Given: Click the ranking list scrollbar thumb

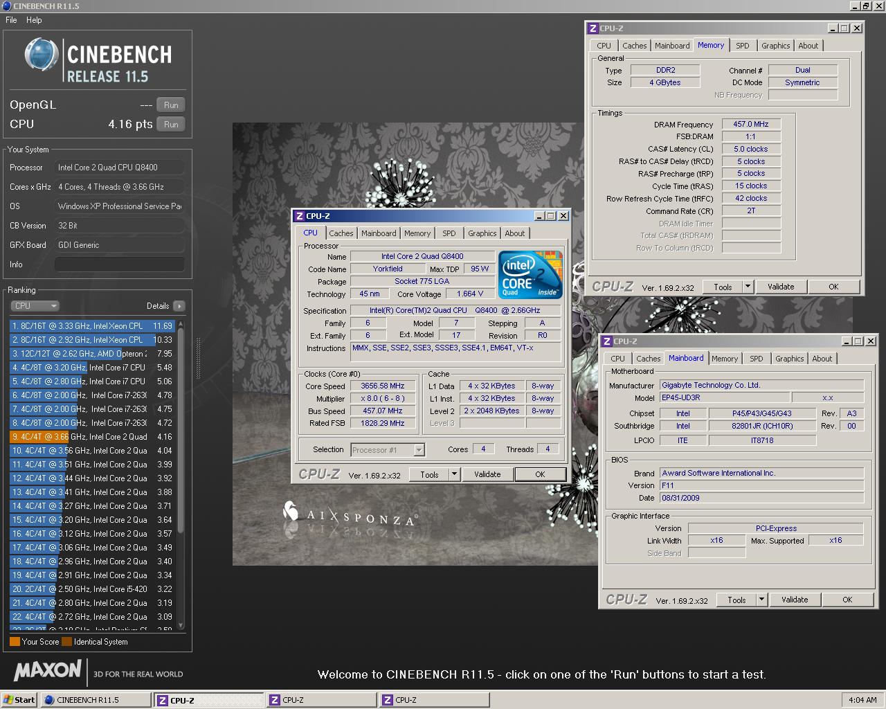Looking at the screenshot, I should (181, 431).
